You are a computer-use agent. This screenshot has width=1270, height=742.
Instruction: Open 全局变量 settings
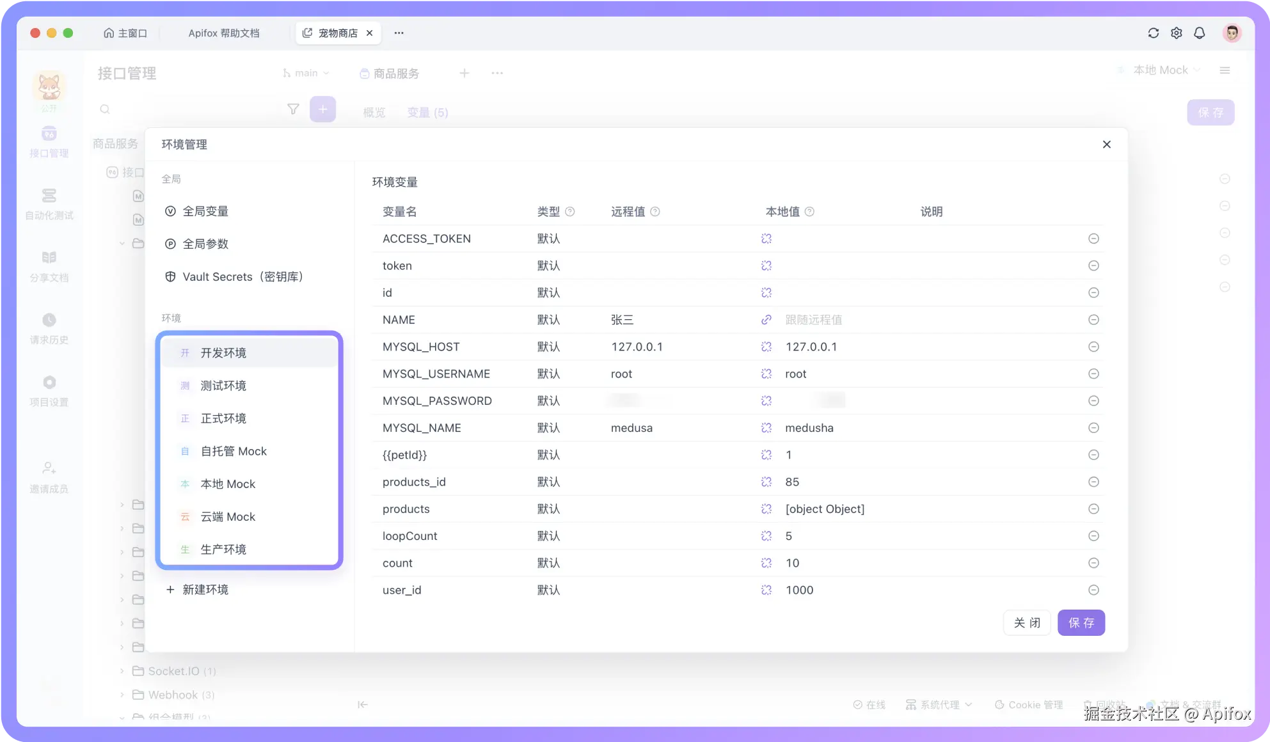coord(205,211)
